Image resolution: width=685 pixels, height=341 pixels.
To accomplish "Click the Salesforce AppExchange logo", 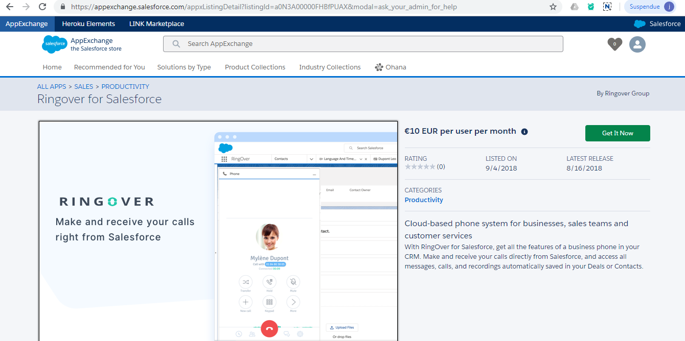I will point(81,44).
